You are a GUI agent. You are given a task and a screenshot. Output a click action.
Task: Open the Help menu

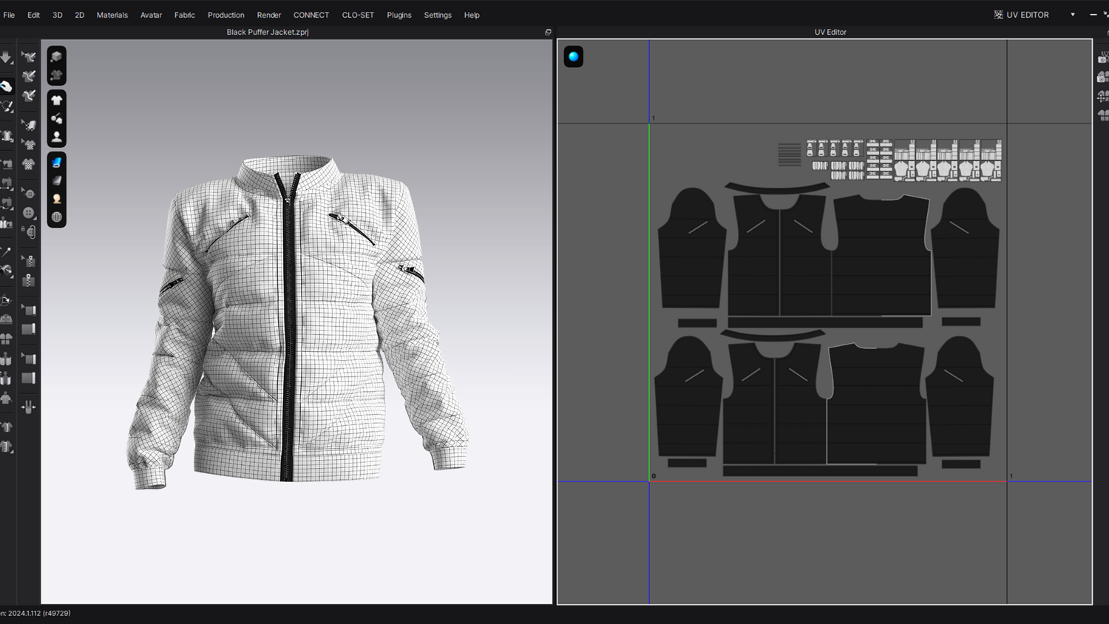coord(472,15)
